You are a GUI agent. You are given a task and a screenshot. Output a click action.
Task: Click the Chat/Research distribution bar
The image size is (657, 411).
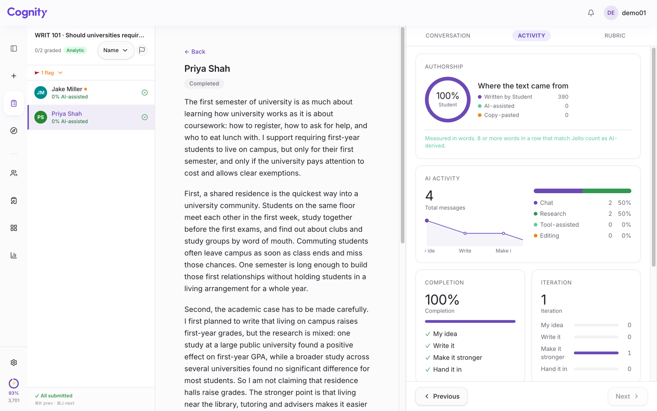click(582, 191)
